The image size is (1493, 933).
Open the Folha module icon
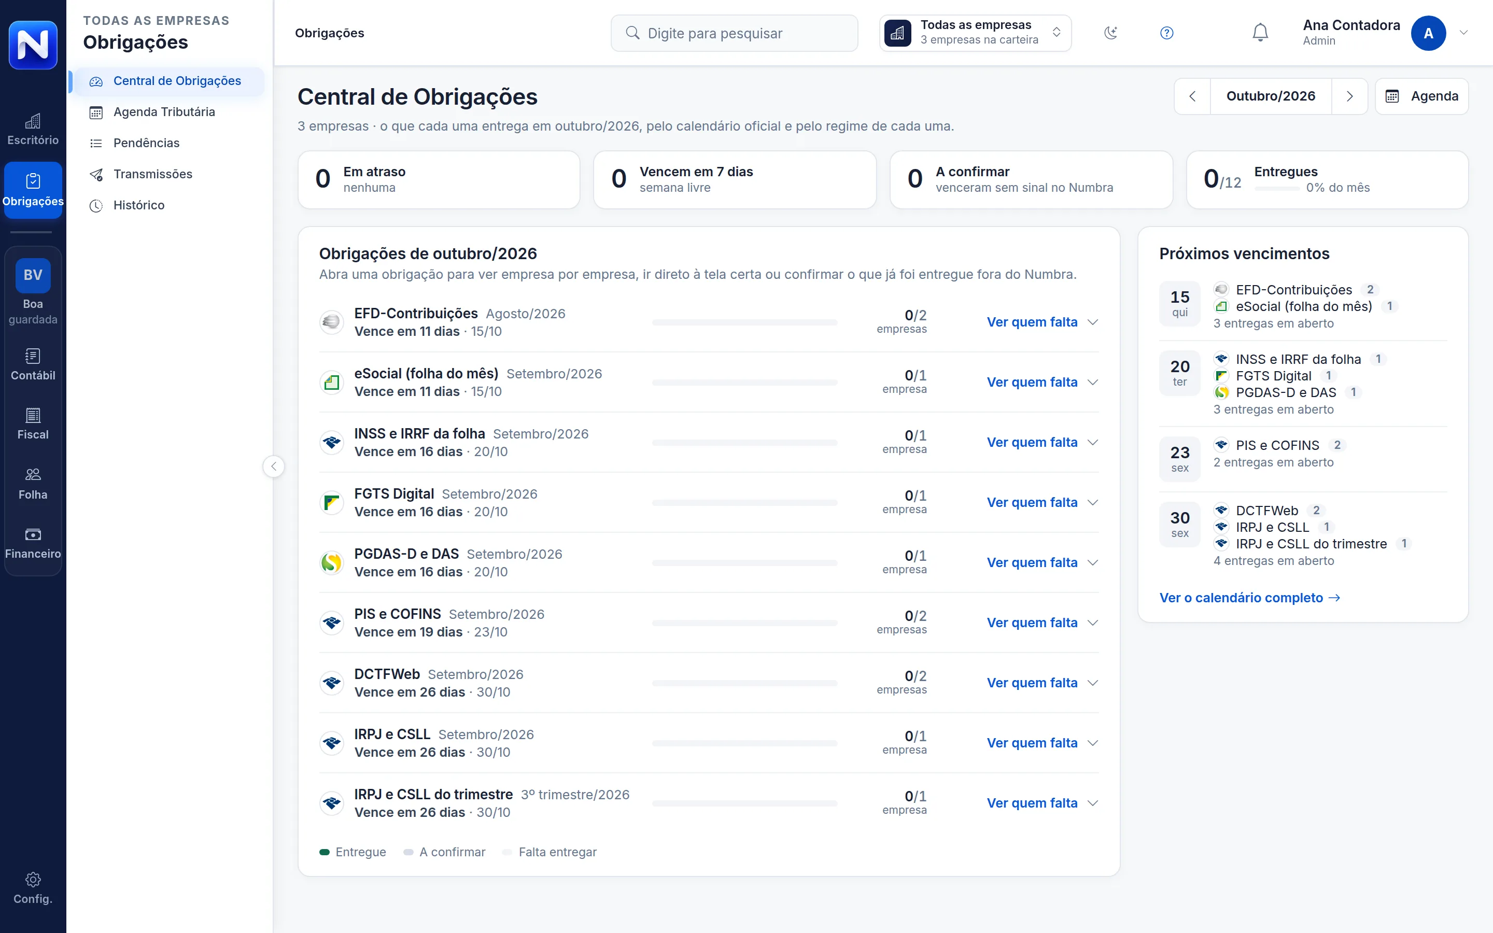tap(33, 474)
